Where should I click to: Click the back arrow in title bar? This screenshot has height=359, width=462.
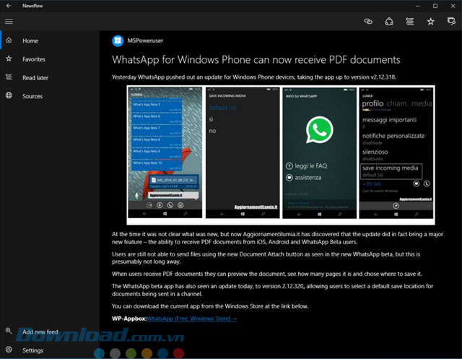point(9,6)
